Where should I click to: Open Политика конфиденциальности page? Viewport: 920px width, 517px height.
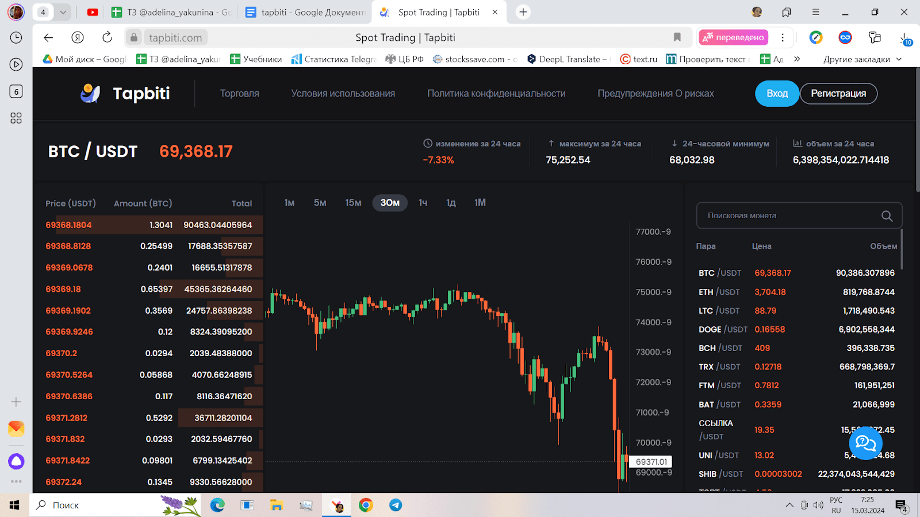(x=496, y=94)
